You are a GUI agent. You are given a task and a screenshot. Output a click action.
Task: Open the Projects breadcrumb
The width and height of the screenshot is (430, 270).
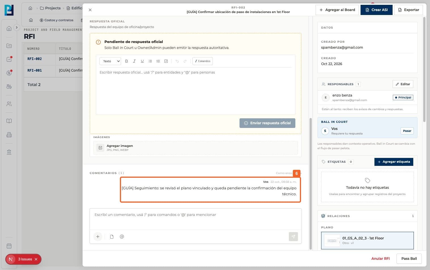coord(50,8)
